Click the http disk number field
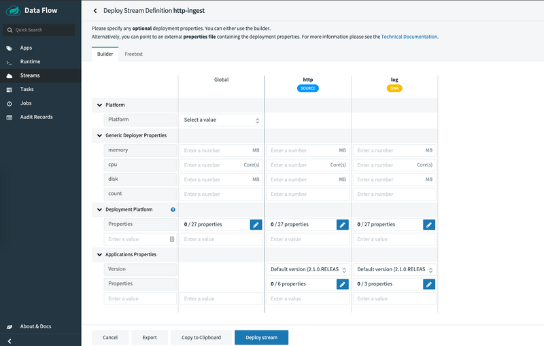The image size is (544, 346). (308, 179)
